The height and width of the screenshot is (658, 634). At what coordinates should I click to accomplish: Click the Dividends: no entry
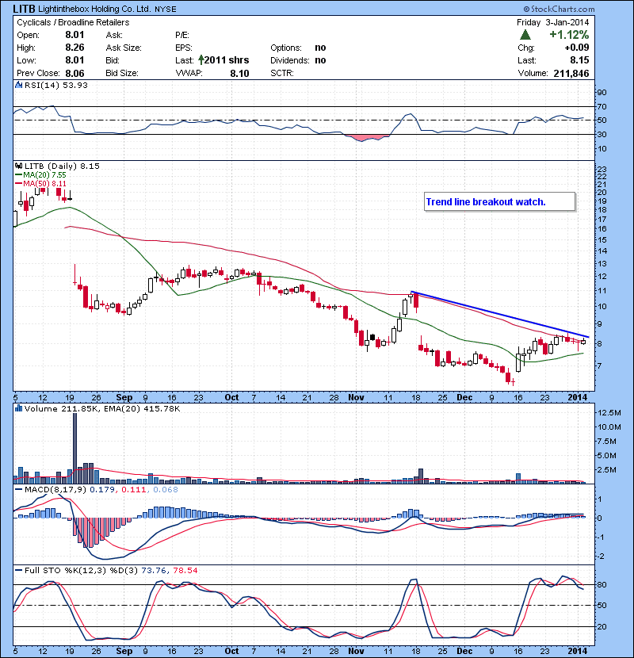(298, 60)
